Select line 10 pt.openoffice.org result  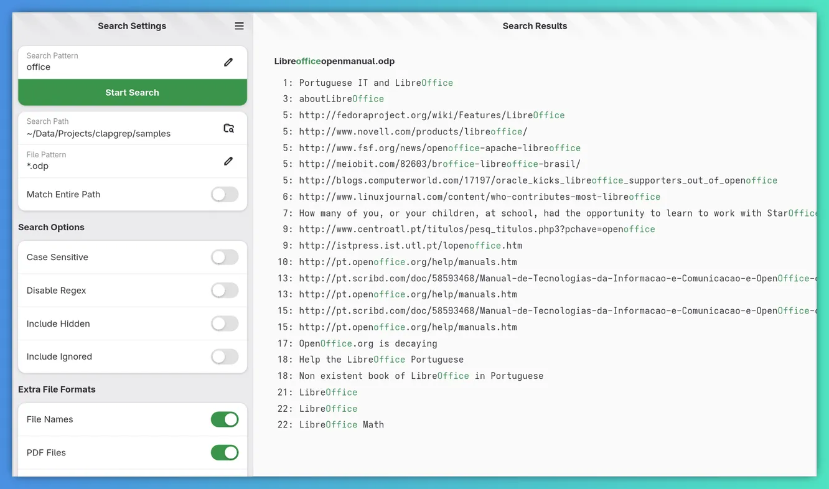click(x=408, y=262)
